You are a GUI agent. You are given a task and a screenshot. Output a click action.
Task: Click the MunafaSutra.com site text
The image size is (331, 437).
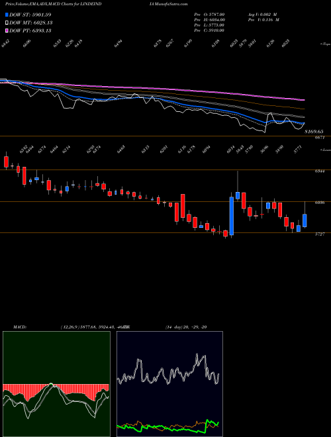click(172, 4)
